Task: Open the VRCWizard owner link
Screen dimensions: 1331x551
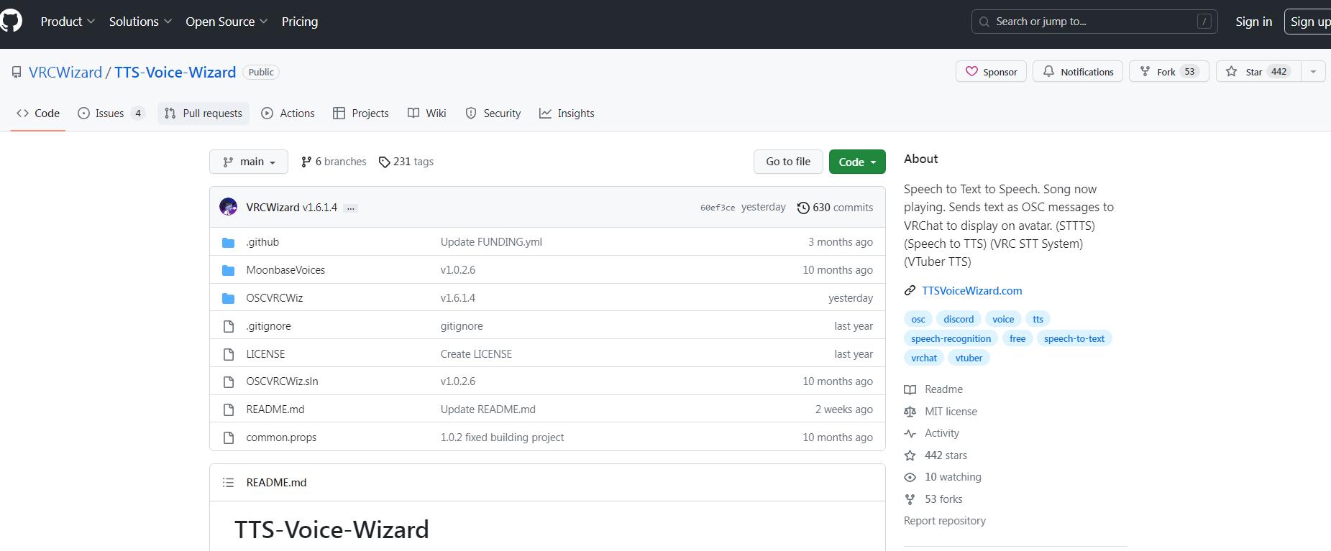Action: (65, 73)
